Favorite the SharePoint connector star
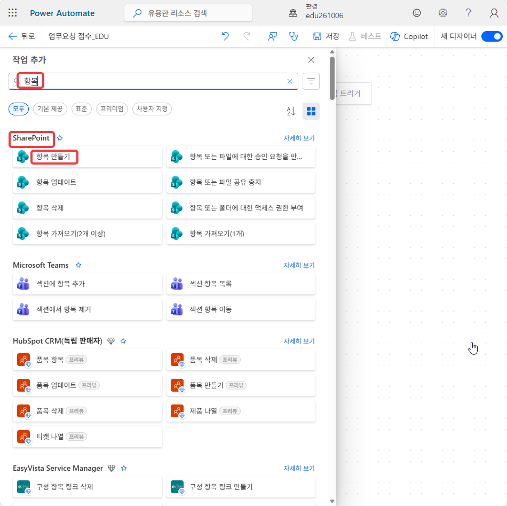 [60, 138]
